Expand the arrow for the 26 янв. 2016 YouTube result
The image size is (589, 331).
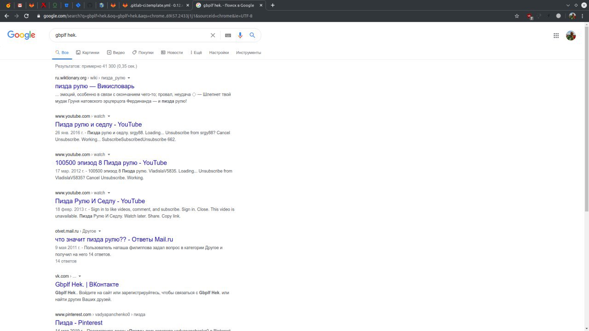coord(109,116)
